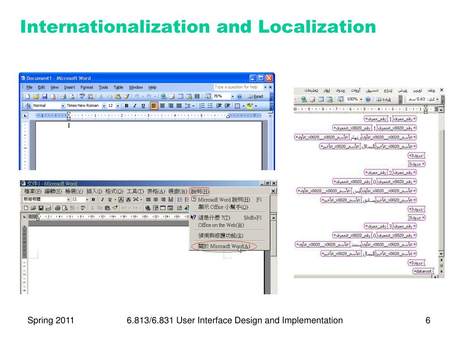458x343 pixels.
Task: Click right indent marker on English Word ruler
Action: click(228, 117)
